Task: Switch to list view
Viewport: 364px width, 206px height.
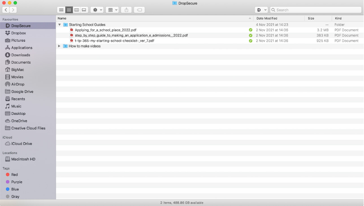Action: click(x=69, y=10)
